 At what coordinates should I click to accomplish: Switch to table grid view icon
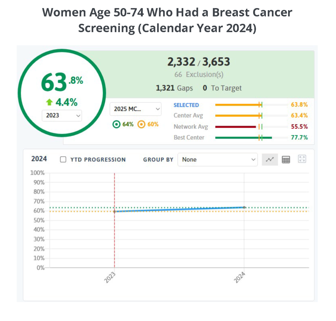tap(286, 159)
